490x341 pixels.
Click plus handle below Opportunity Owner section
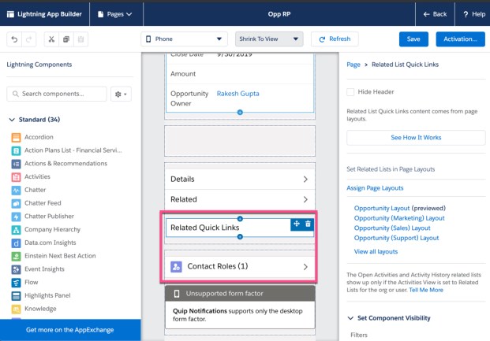pos(240,113)
